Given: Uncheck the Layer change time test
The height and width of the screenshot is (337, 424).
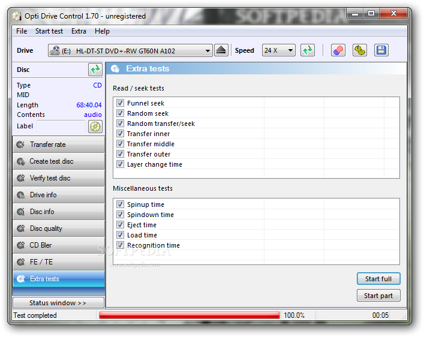Looking at the screenshot, I should (x=120, y=164).
